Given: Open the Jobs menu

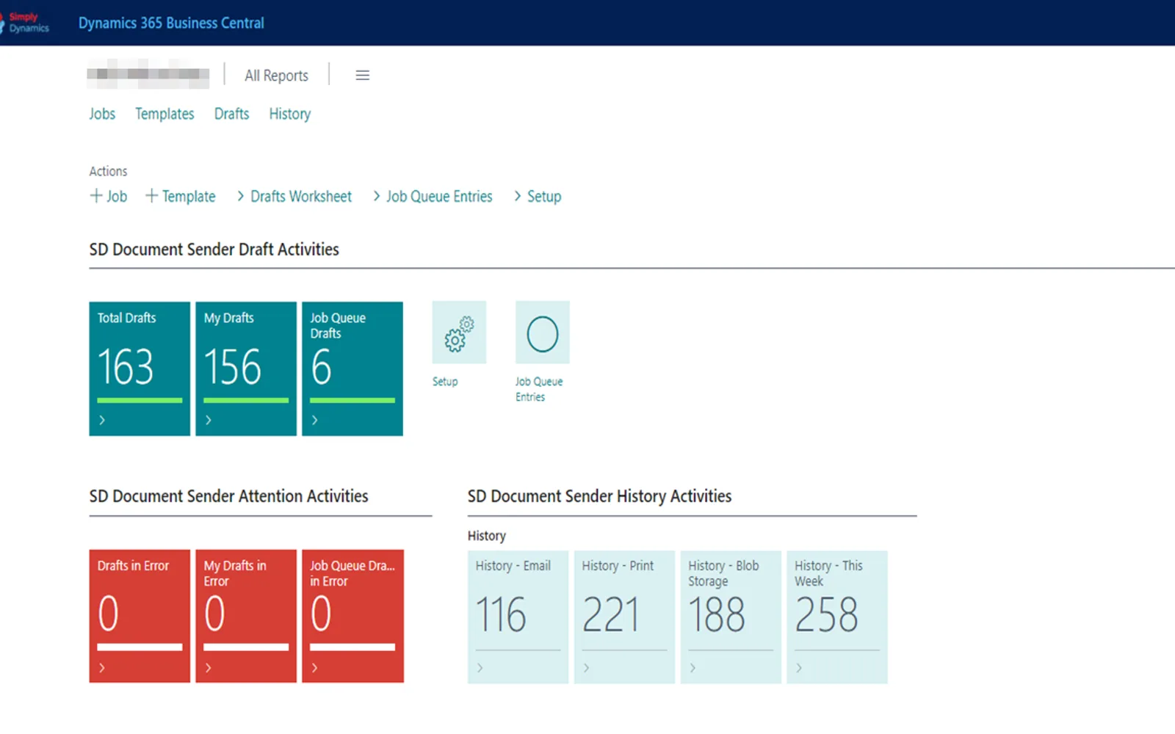Looking at the screenshot, I should (102, 114).
